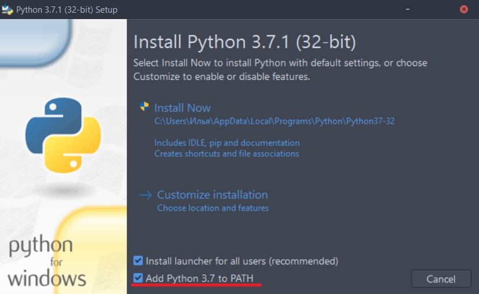Click the Python setup icon in title bar
The image size is (479, 294).
tap(8, 9)
